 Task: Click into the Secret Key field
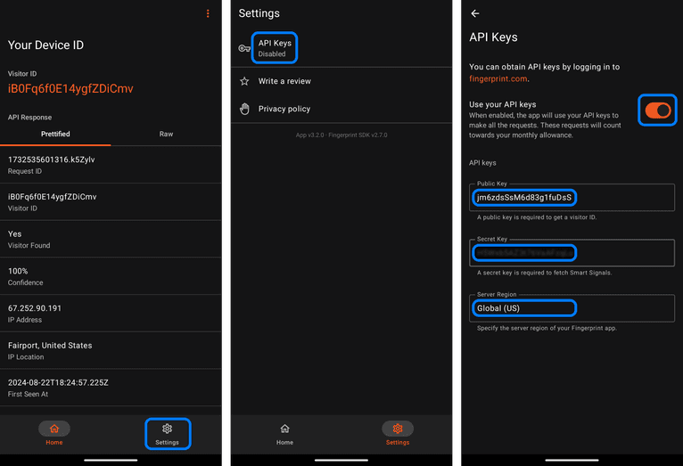coord(572,253)
